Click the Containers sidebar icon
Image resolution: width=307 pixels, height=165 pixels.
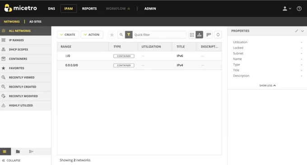tap(3, 59)
